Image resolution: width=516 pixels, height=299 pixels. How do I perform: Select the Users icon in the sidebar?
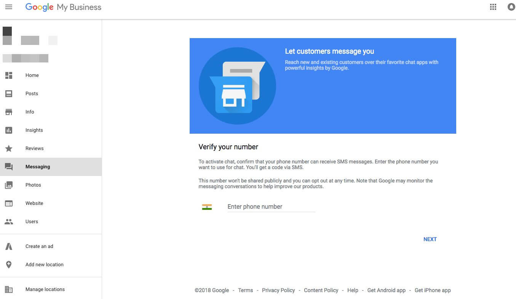click(9, 221)
